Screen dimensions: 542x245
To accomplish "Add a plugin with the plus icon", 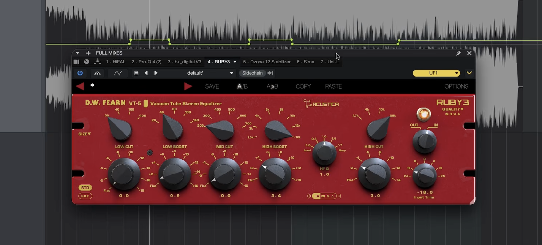I will pyautogui.click(x=88, y=53).
